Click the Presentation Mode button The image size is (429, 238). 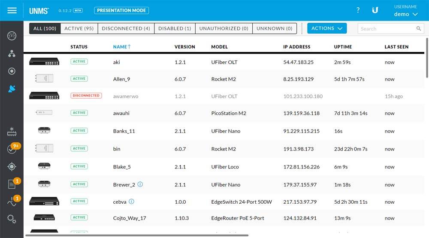pyautogui.click(x=121, y=10)
